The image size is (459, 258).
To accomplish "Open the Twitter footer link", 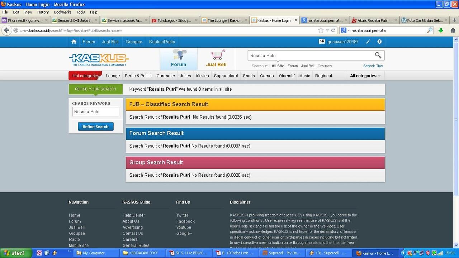I will coord(182,215).
